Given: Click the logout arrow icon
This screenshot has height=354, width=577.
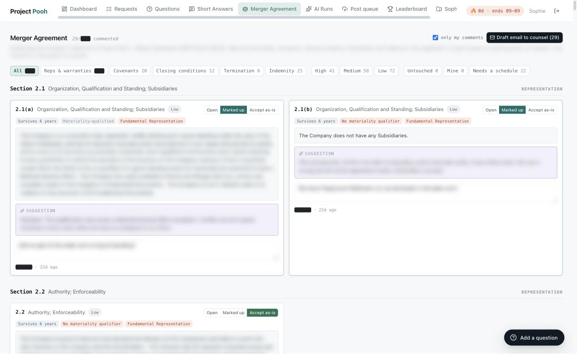Looking at the screenshot, I should click(x=556, y=11).
